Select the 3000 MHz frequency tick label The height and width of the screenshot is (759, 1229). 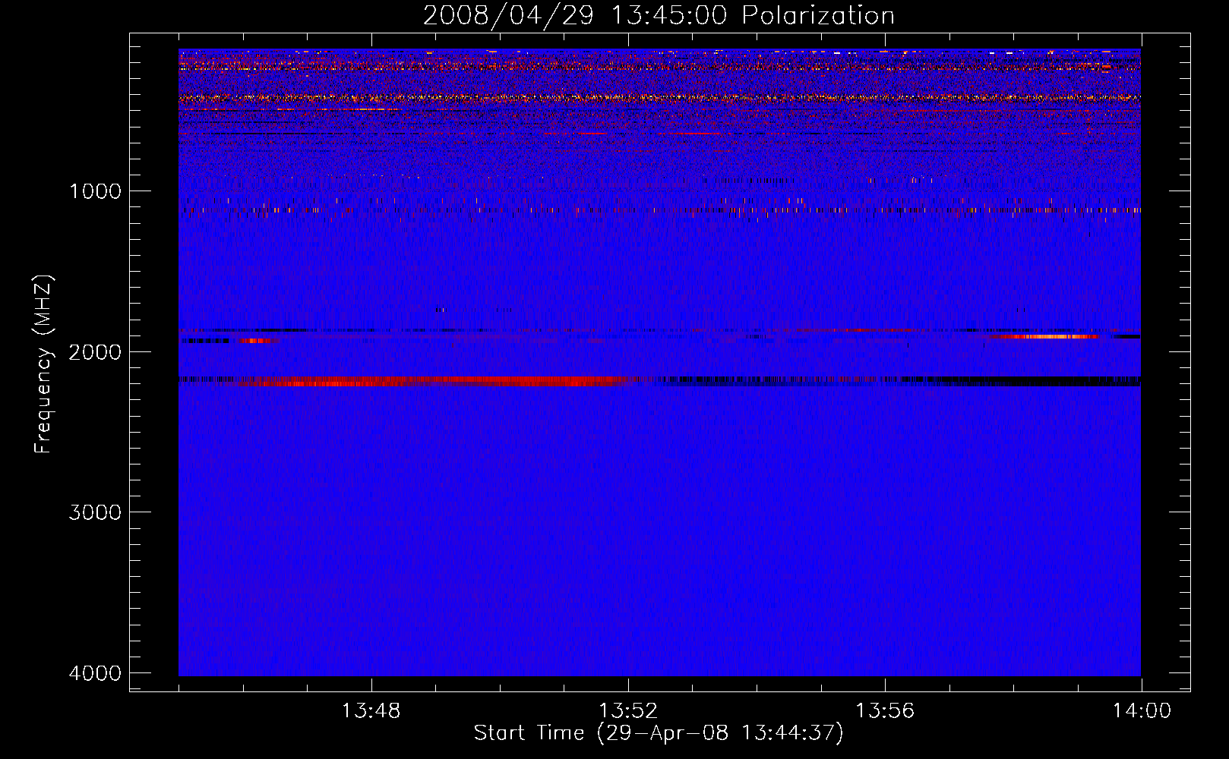(x=95, y=512)
